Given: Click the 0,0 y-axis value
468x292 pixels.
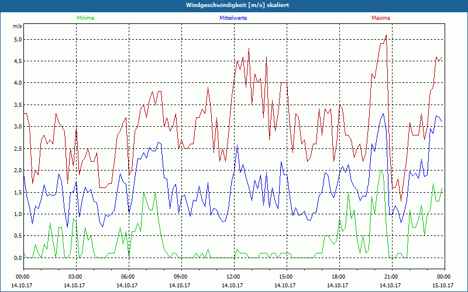Looking at the screenshot, I should click(18, 258).
